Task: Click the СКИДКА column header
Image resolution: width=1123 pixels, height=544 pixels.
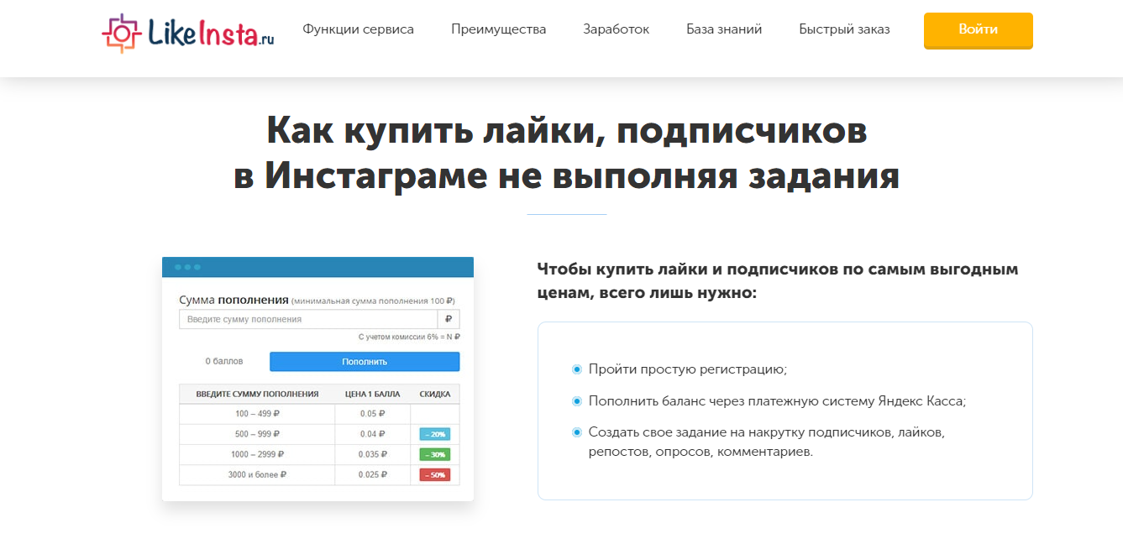Action: [x=435, y=394]
